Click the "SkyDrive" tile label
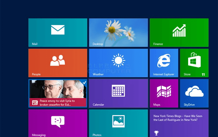Image resolution: width=218 pixels, height=137 pixels. [189, 105]
